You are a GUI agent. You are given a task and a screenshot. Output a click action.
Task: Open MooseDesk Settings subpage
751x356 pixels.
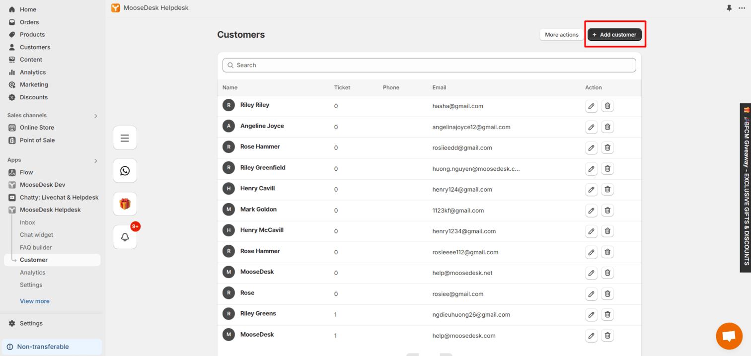click(31, 285)
